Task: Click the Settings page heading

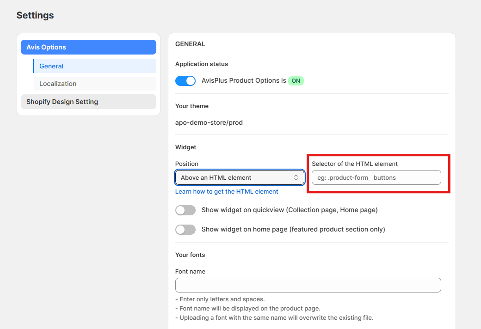Action: 35,15
